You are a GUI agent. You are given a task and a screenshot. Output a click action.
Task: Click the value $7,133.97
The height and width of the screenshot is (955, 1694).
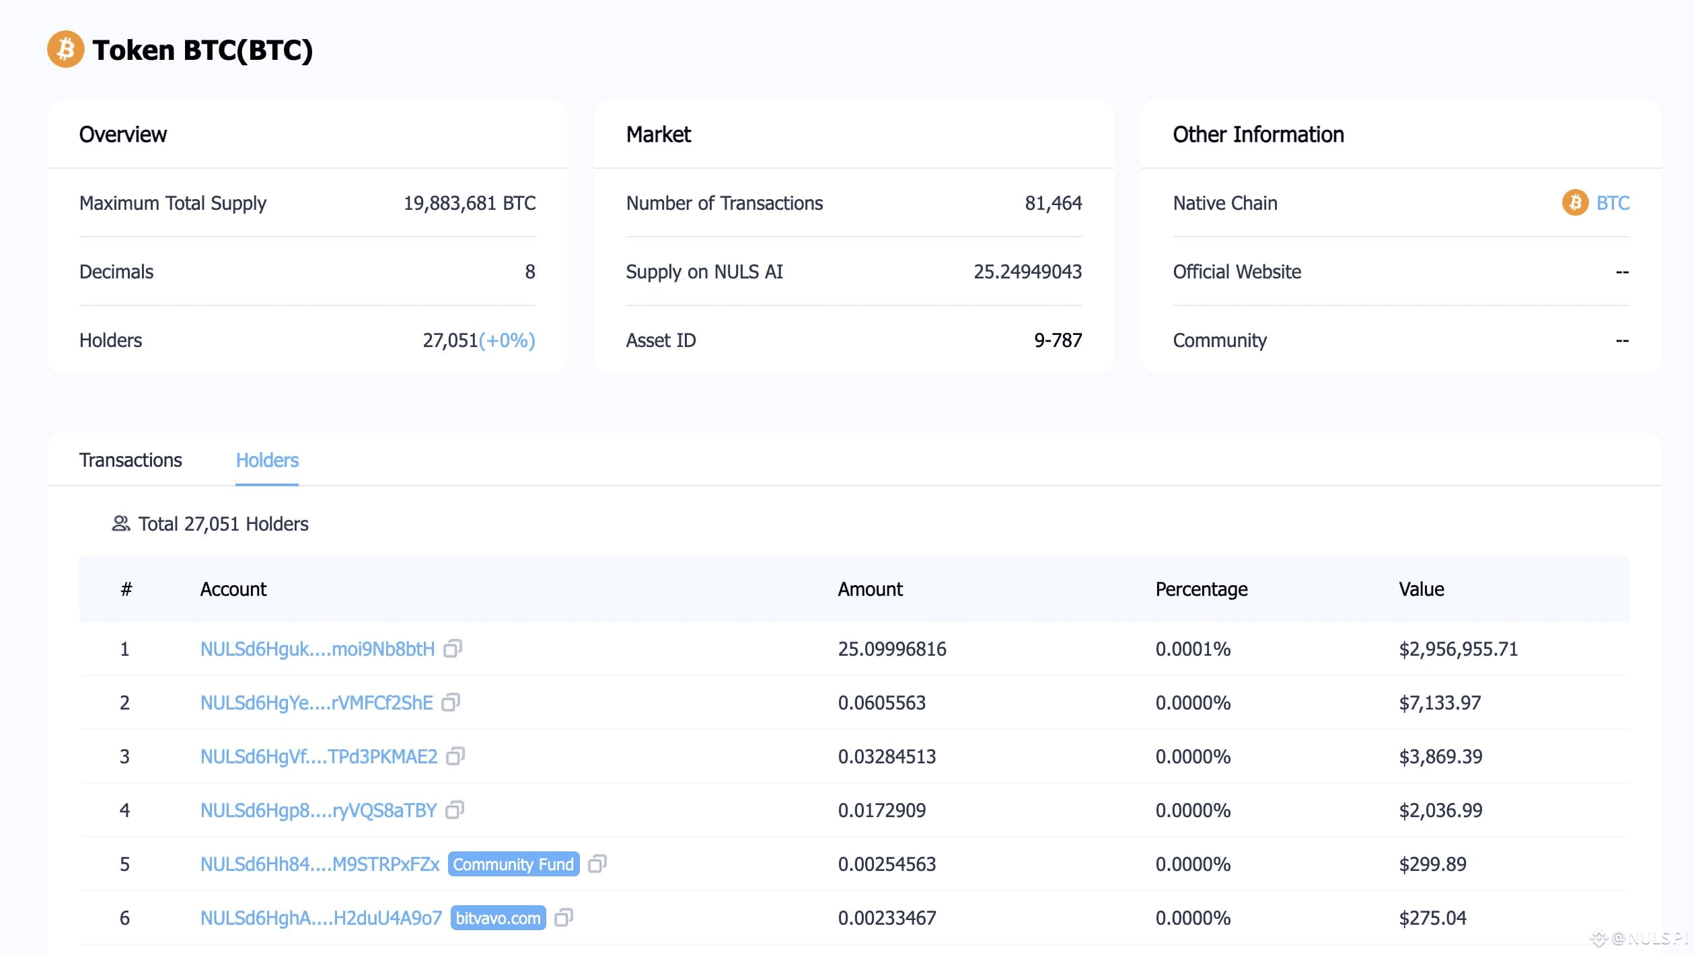(x=1440, y=703)
